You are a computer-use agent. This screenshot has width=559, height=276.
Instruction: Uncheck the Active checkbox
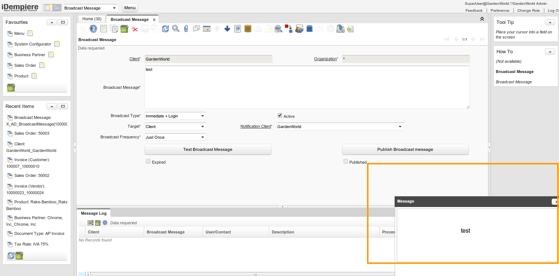280,116
